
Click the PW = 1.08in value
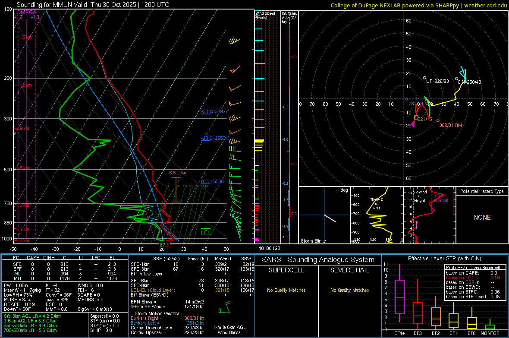(x=16, y=285)
